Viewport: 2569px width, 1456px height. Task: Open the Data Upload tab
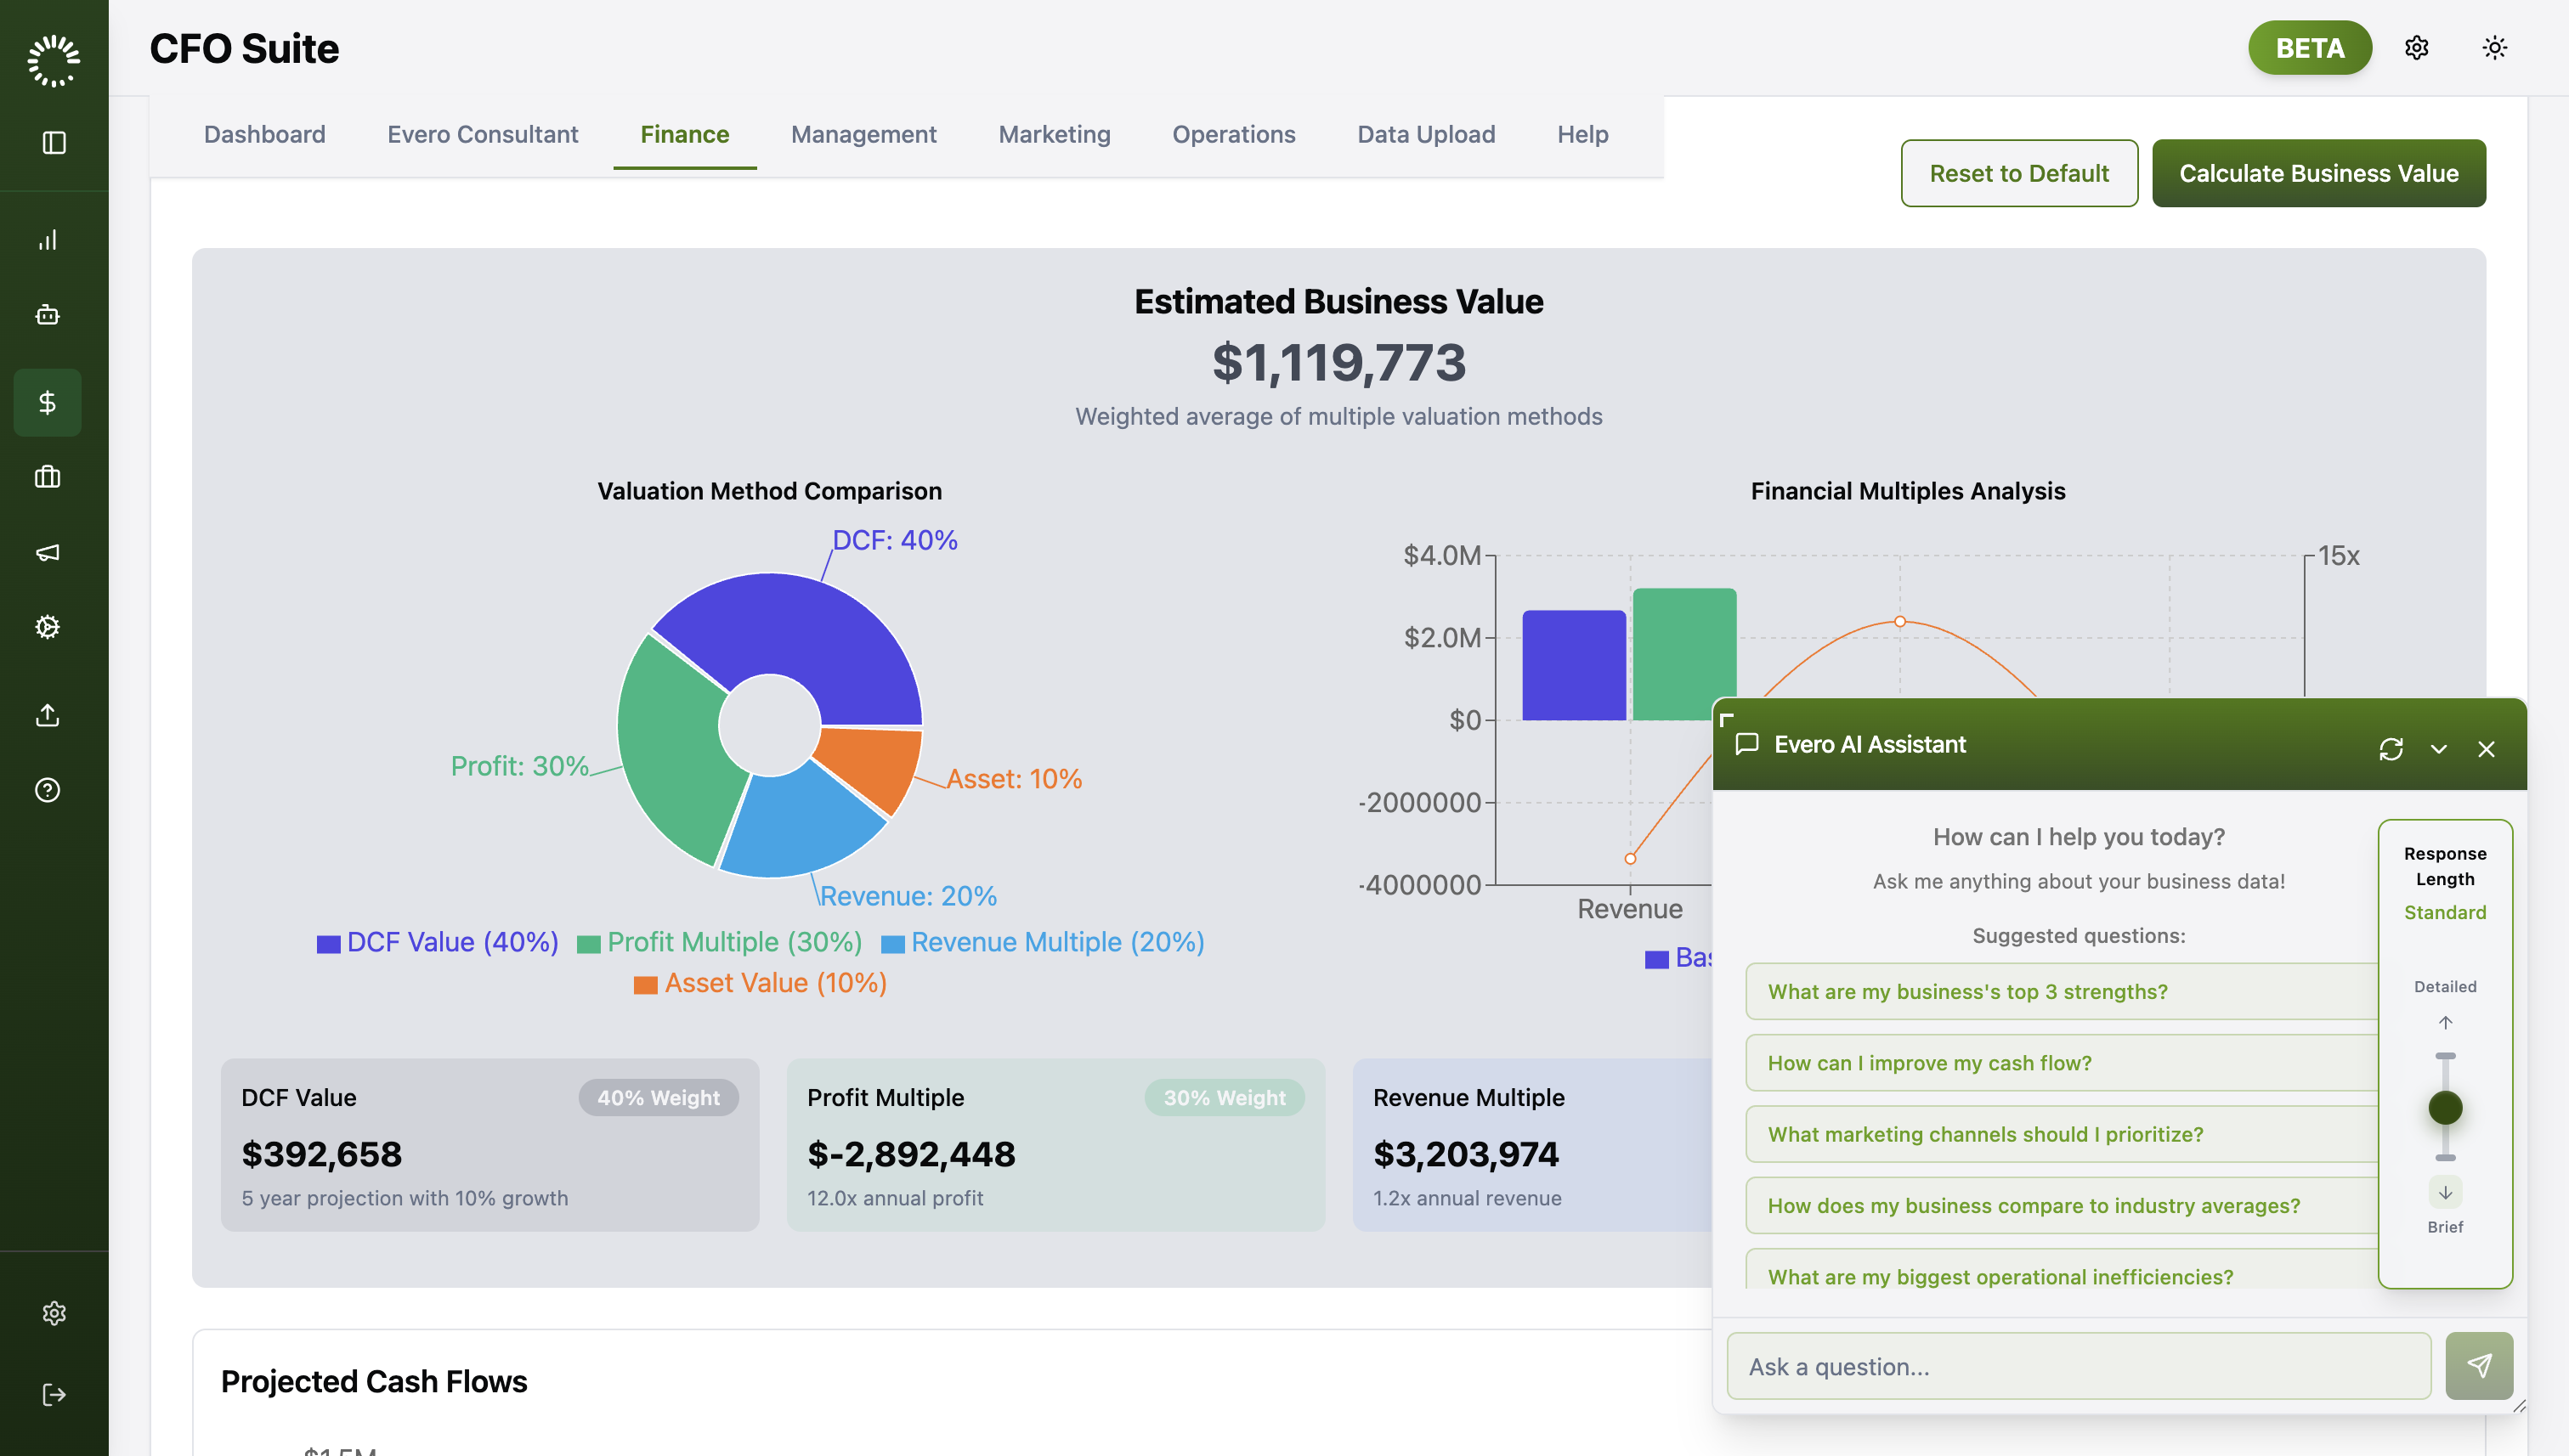(x=1425, y=134)
